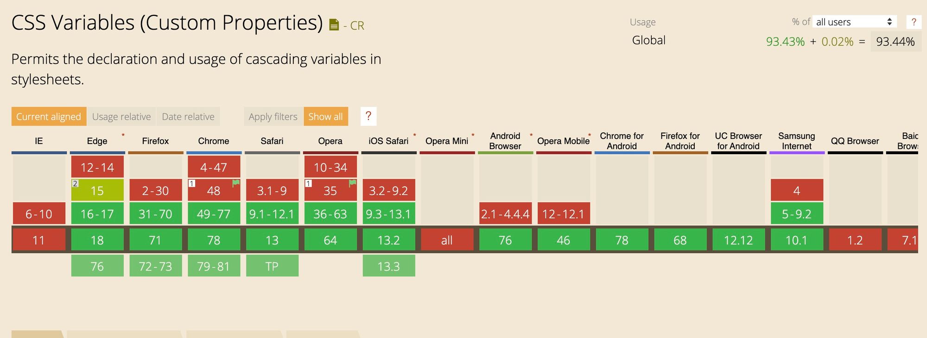Click the IE 11 red support cell
This screenshot has width=927, height=338.
pos(39,240)
